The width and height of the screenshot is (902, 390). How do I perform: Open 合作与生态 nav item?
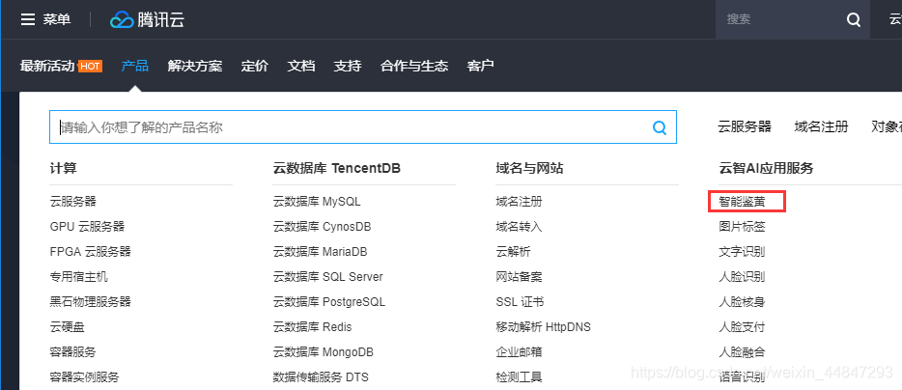click(414, 67)
